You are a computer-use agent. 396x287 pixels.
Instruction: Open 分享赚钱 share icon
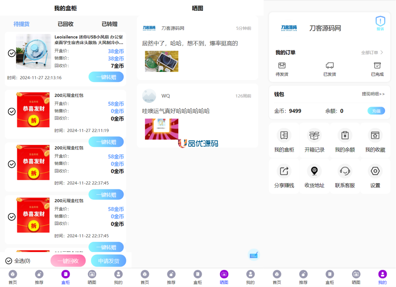(284, 171)
